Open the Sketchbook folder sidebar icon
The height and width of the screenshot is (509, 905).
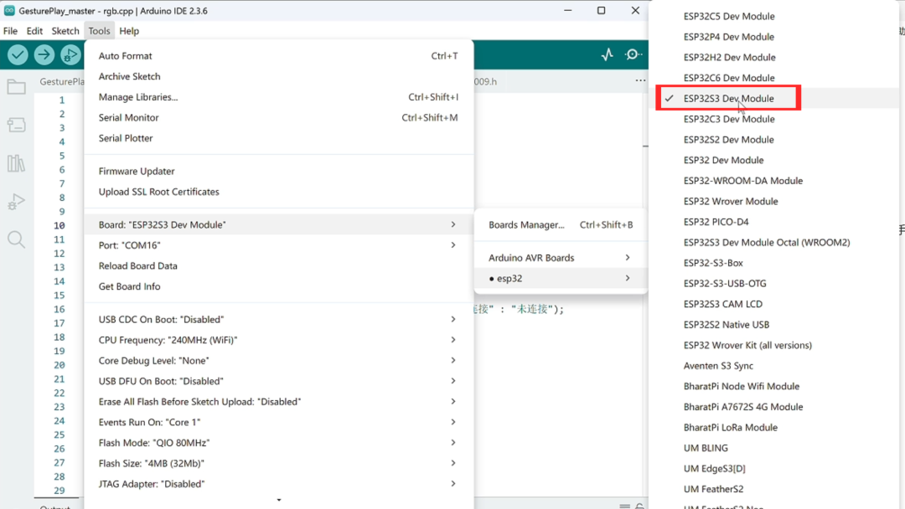tap(16, 87)
